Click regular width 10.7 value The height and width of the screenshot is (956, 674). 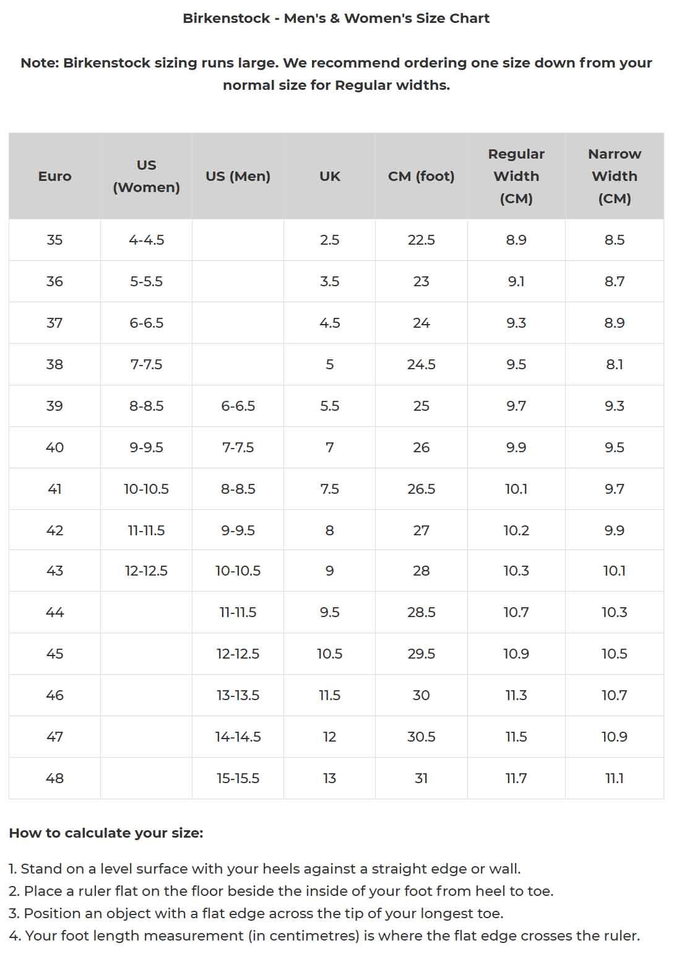pos(516,612)
